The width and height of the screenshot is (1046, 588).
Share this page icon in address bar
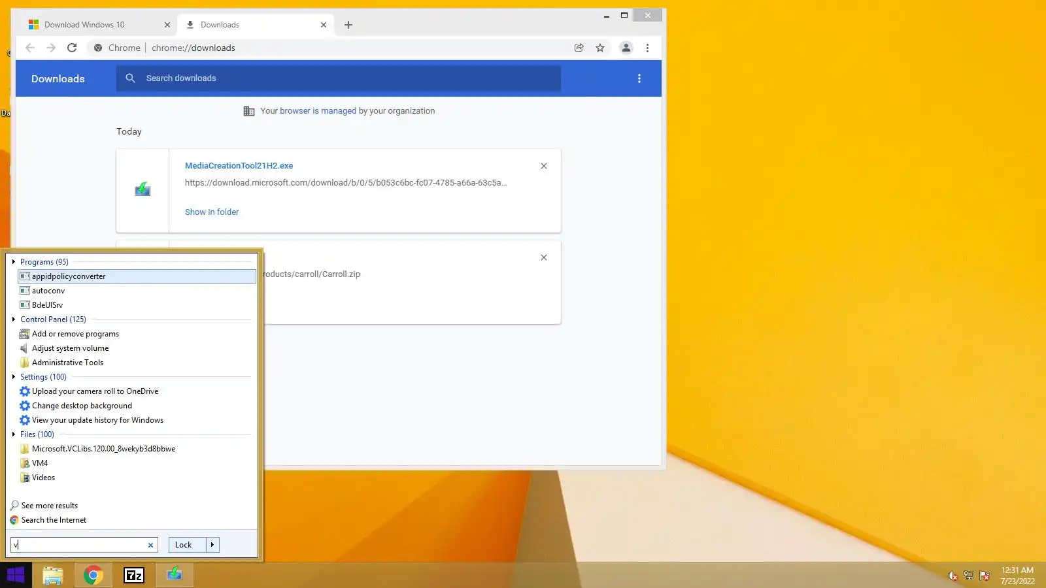[x=579, y=48]
